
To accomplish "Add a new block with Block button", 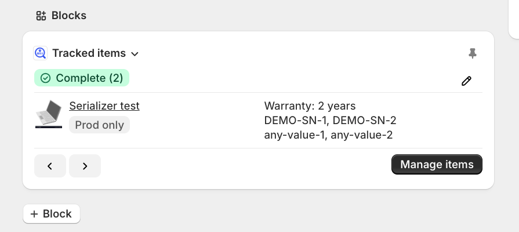I will pyautogui.click(x=52, y=214).
